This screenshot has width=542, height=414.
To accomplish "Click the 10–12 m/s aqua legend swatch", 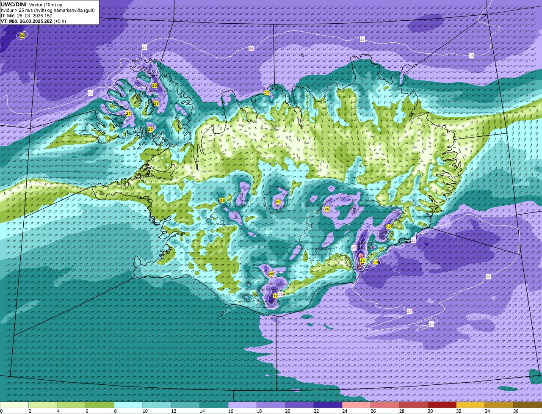I will coord(157,405).
